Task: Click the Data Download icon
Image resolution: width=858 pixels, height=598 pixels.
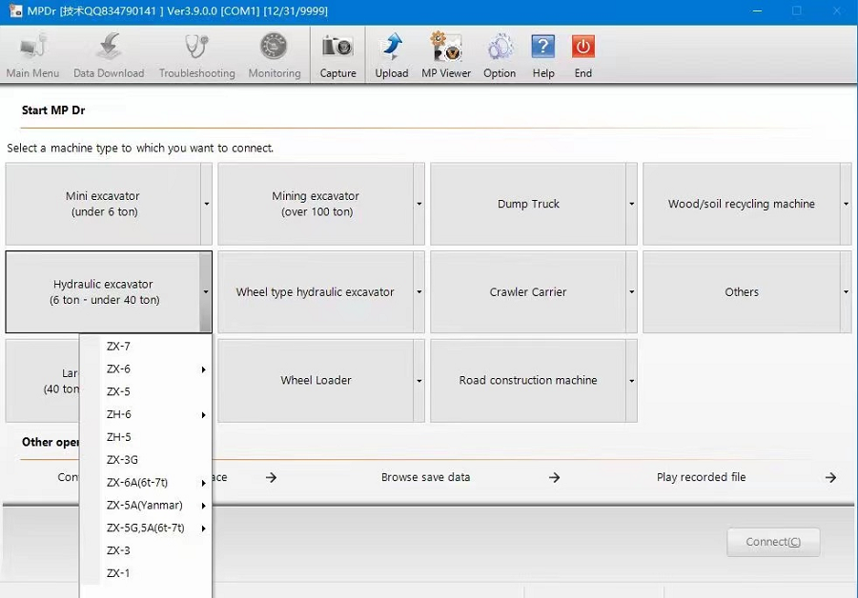Action: [x=109, y=54]
